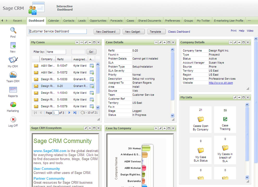Switch to the Calendar tab
258x187 pixels.
54,21
